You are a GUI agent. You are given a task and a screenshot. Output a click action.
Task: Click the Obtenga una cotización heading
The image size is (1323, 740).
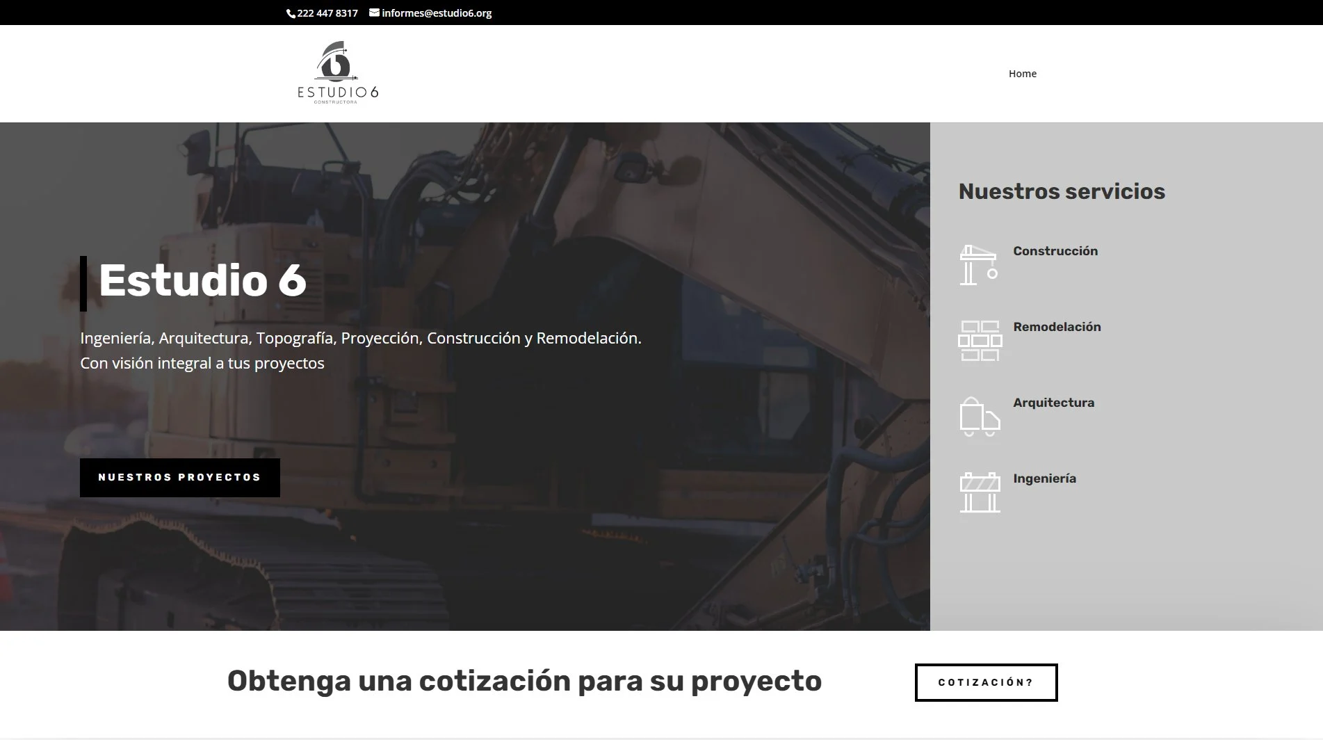[x=524, y=681]
